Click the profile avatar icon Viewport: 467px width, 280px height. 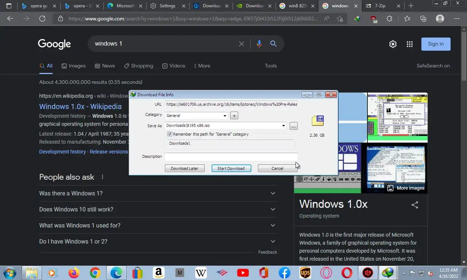(x=440, y=19)
